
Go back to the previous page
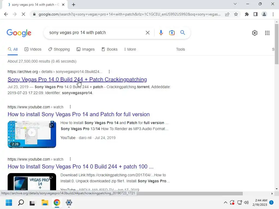click(x=6, y=14)
